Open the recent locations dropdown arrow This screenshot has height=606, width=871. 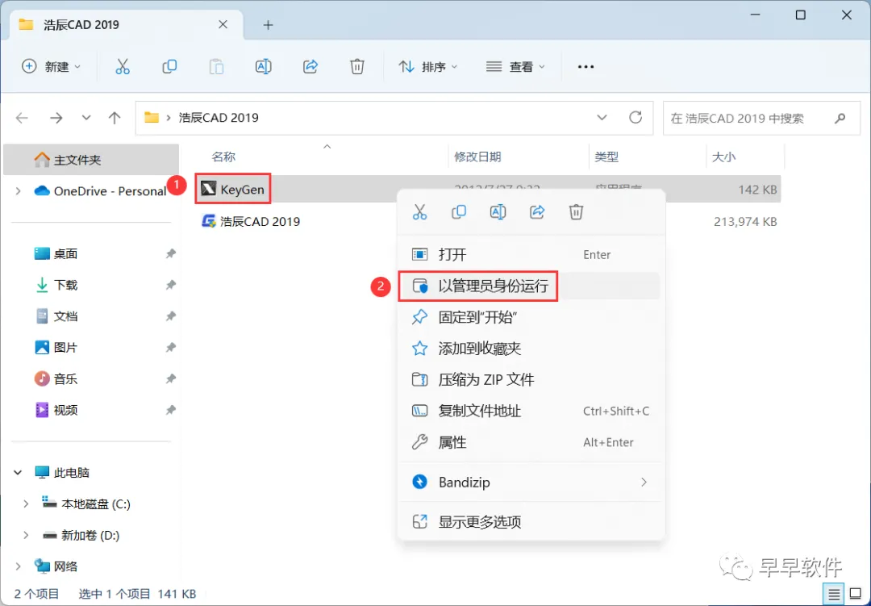(86, 118)
